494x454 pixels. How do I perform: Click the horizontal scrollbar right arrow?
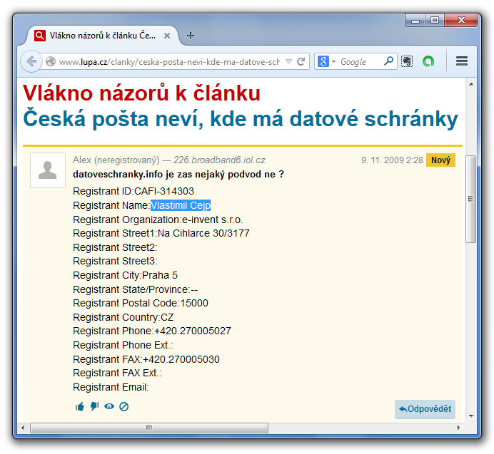(x=458, y=428)
